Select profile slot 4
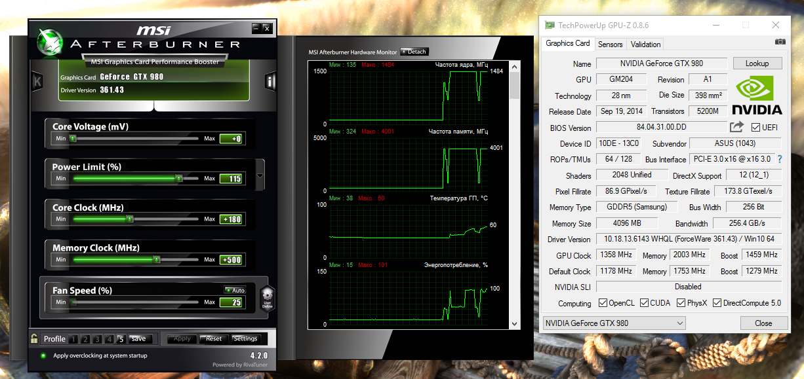The height and width of the screenshot is (379, 804). (109, 339)
